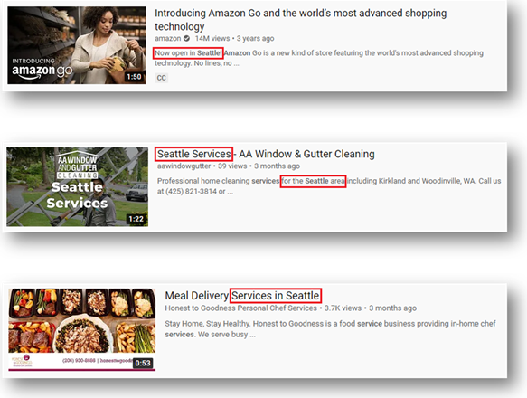Click the title 'Introducing Amazon Go and the world's most advanced shopping technology'
The image size is (527, 398).
pyautogui.click(x=300, y=20)
